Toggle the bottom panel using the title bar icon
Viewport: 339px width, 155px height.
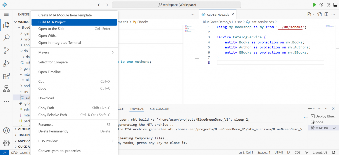tap(335, 5)
